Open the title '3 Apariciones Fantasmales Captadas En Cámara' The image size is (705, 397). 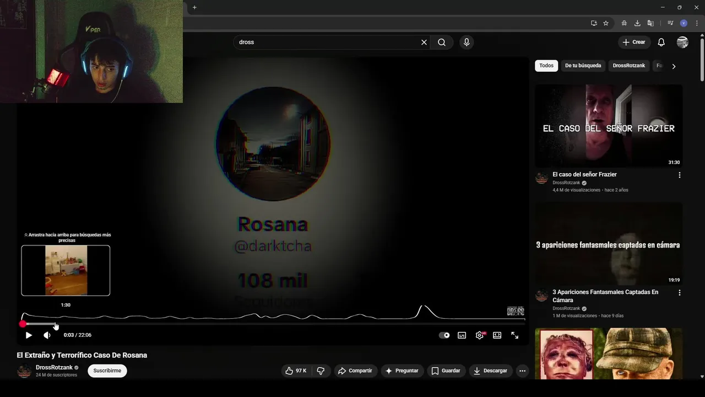(605, 296)
